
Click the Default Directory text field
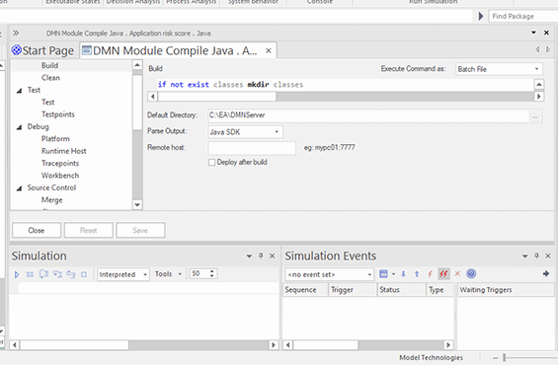point(368,115)
